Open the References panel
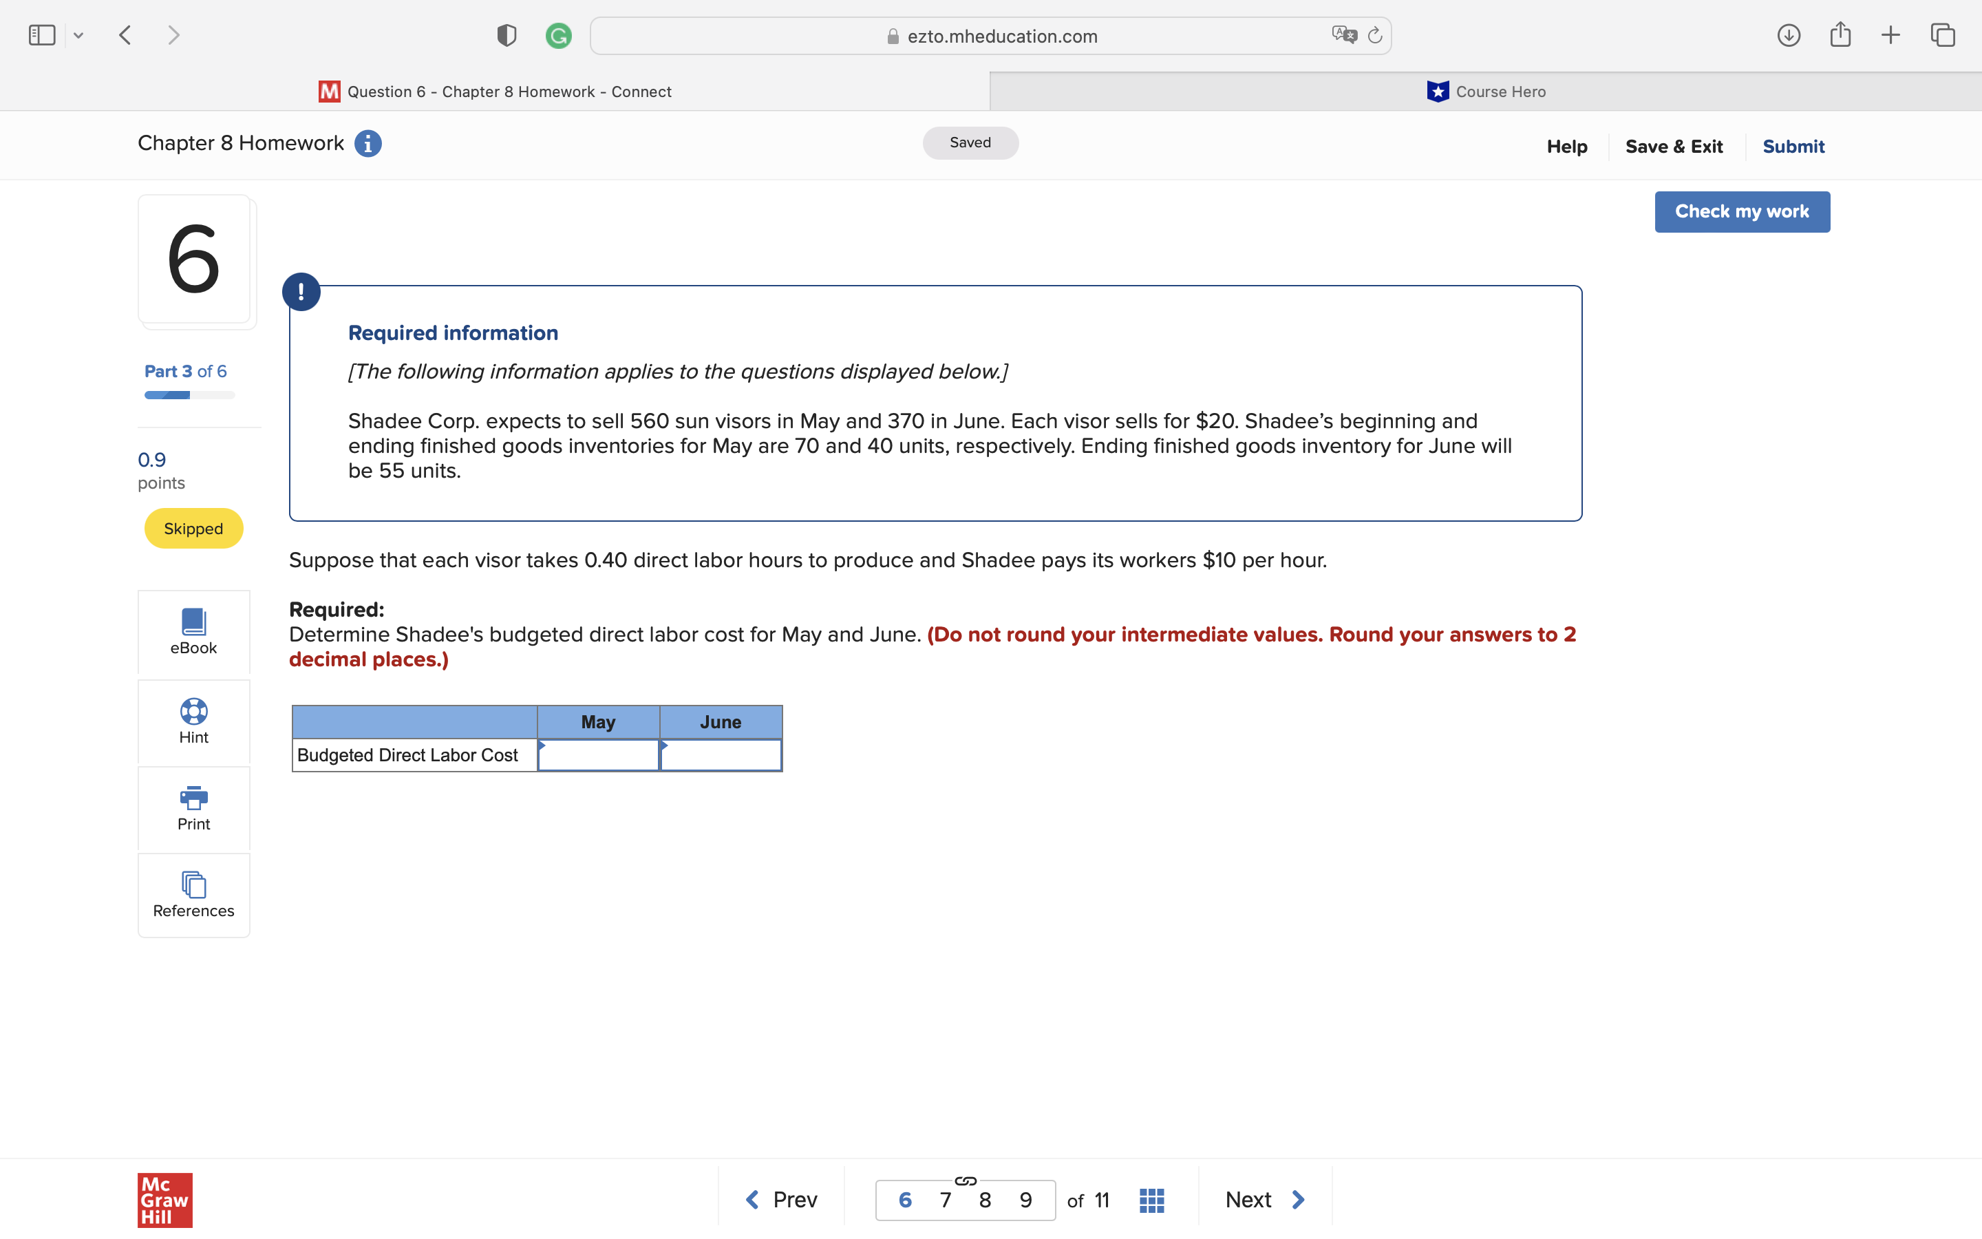 (x=193, y=895)
